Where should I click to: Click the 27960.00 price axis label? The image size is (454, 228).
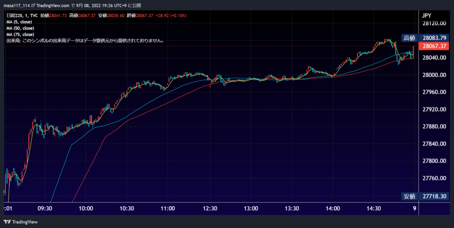[434, 92]
